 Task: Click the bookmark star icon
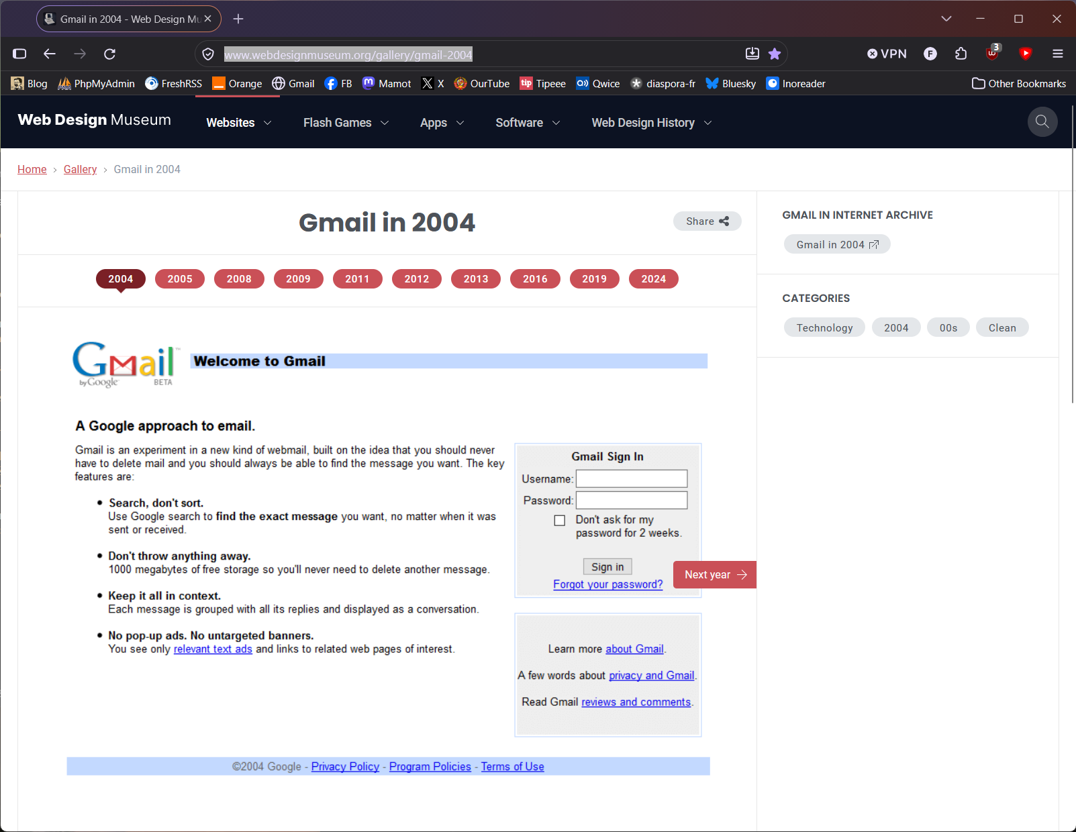coord(775,54)
